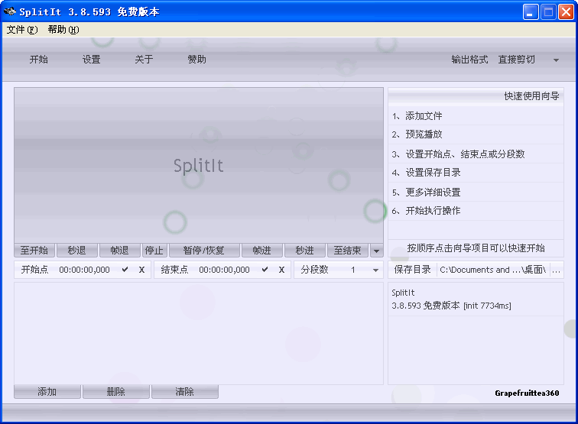Toggle playback with 暂停/恢复
The image size is (578, 424).
click(204, 251)
